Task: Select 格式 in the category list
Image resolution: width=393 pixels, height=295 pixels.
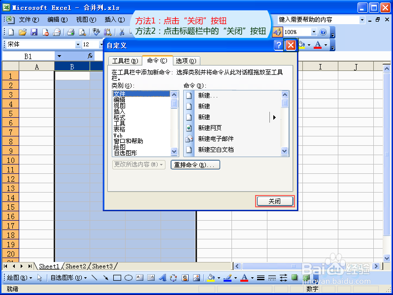Action: tap(119, 118)
